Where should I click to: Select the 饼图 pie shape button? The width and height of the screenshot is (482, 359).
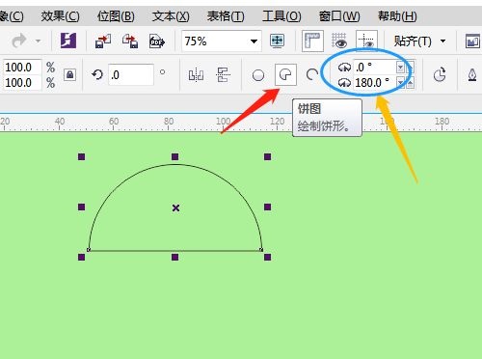pos(285,75)
